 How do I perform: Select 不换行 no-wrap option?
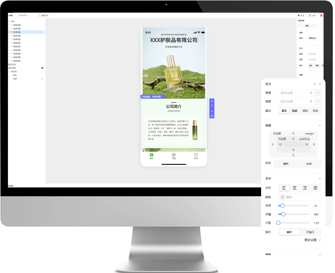pos(310,232)
